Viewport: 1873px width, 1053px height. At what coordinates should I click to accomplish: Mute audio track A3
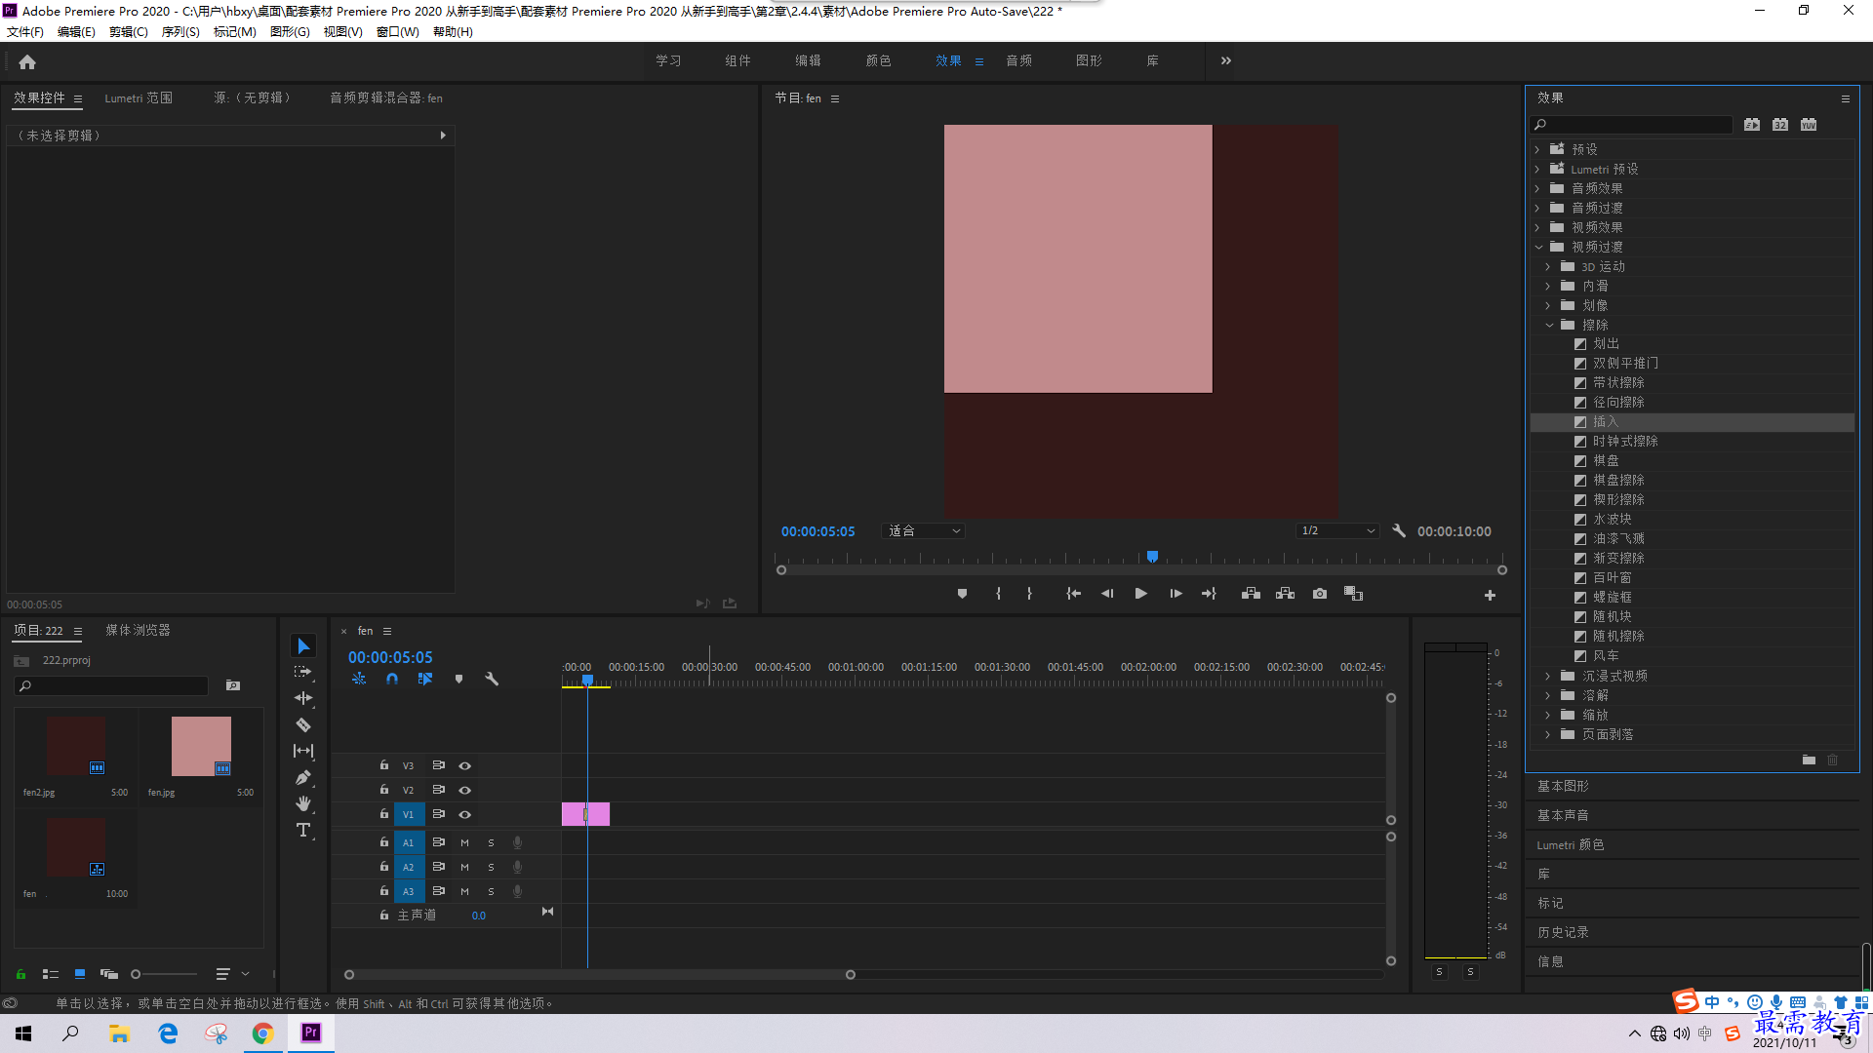tap(464, 891)
